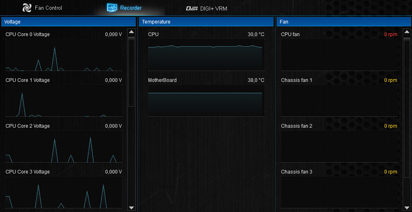
Task: Click the MotherBoard temperature graph
Action: (206, 101)
